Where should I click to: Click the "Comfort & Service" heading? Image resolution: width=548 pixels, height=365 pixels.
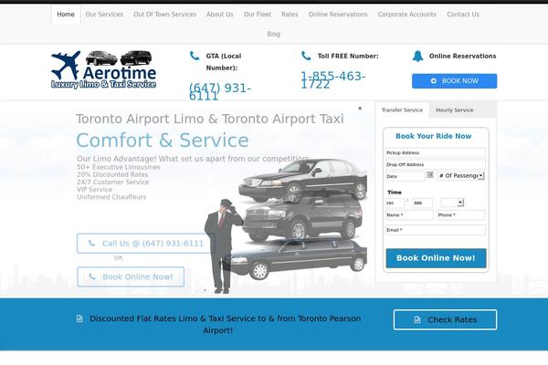pos(163,140)
